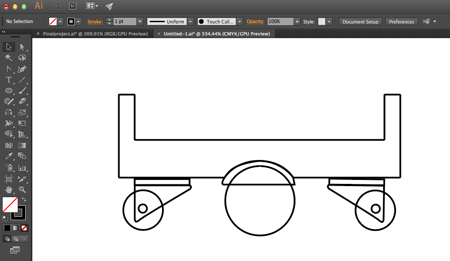Open the Preferences button
This screenshot has height=261, width=450.
(x=401, y=22)
